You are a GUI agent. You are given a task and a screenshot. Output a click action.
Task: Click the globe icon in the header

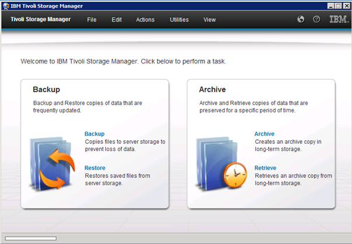(x=301, y=19)
